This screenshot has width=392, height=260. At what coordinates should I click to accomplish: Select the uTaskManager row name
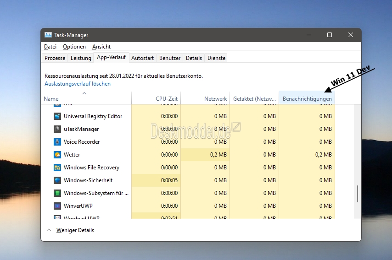(81, 129)
